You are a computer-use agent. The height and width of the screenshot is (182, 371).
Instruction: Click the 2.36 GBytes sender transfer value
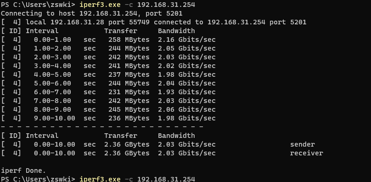pyautogui.click(x=127, y=144)
